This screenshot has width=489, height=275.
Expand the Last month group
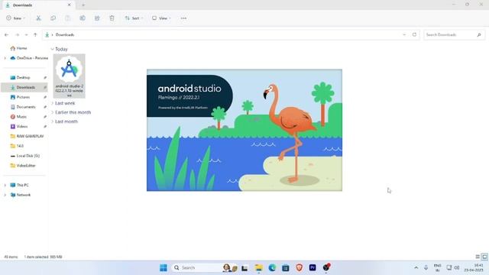pyautogui.click(x=53, y=121)
